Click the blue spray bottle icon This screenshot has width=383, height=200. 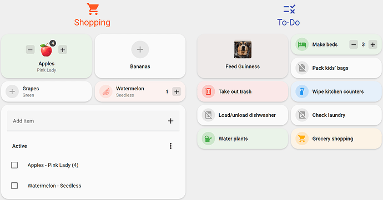(x=302, y=91)
